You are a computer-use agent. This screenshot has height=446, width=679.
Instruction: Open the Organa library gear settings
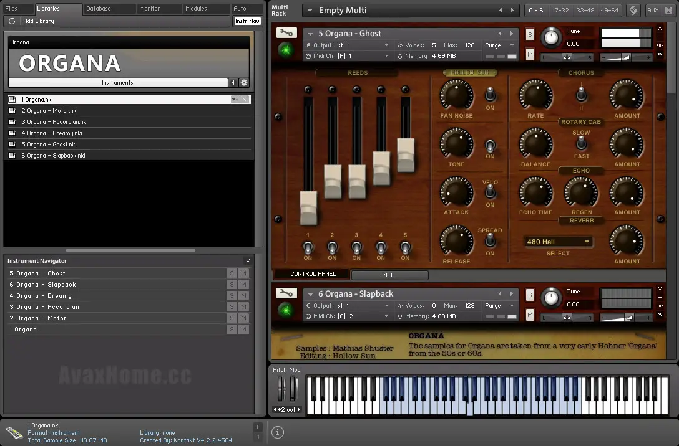(244, 83)
